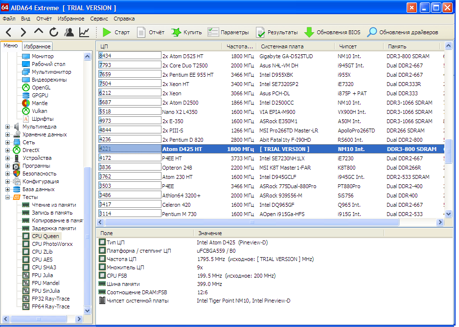Open the CPU PhotoWorxx benchmark
Image resolution: width=459 pixels, height=327 pixels.
(52, 244)
